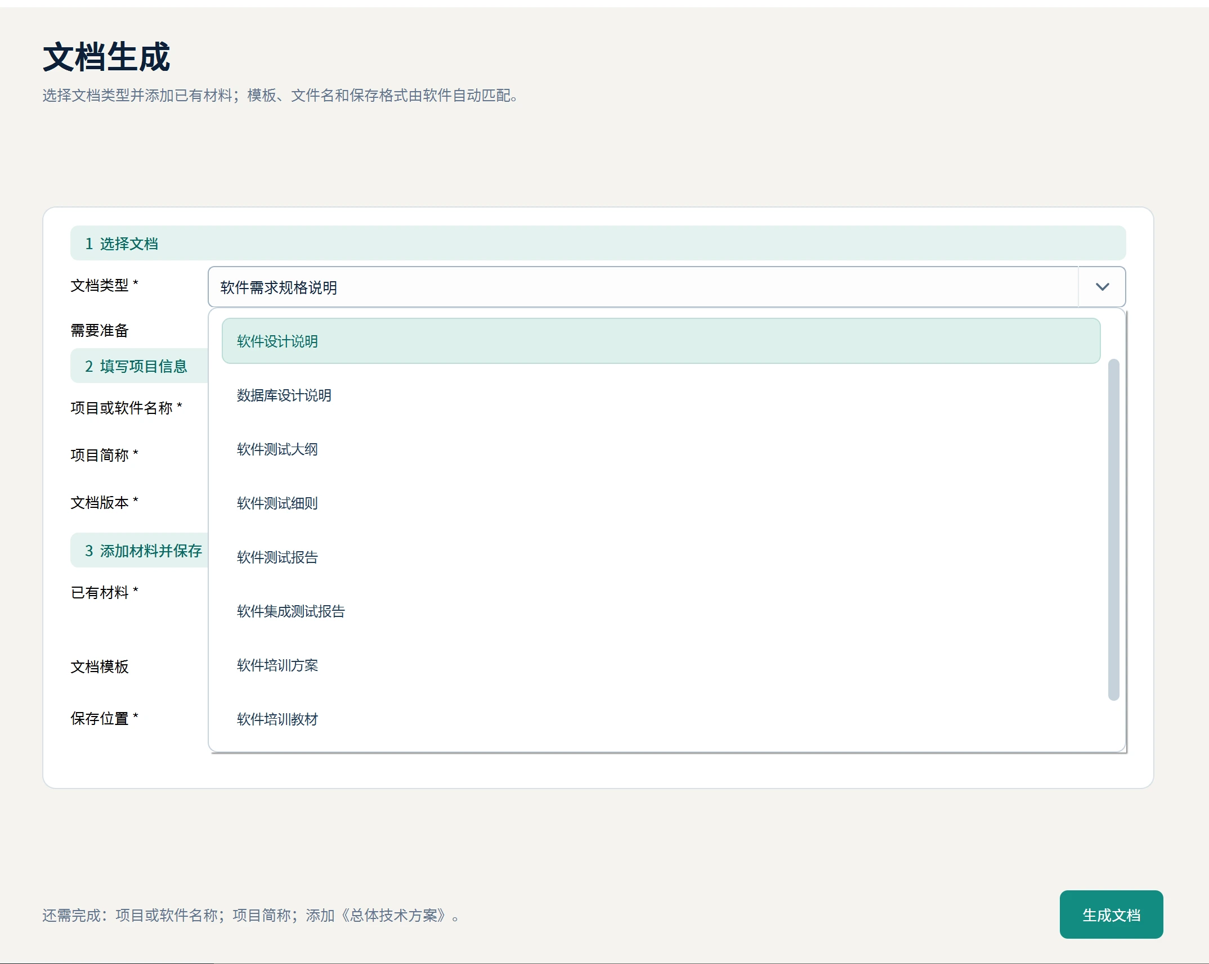This screenshot has width=1209, height=964.
Task: Click the dropdown list scrollbar thumb
Action: (1113, 529)
